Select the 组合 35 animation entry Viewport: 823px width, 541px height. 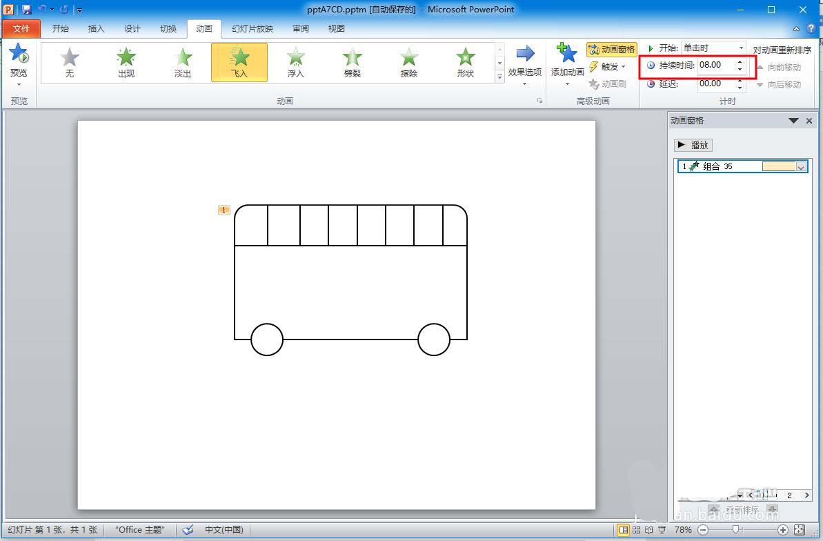click(x=742, y=166)
